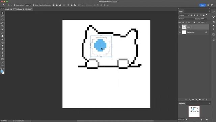
Task: Filter for adjustment layers
Action: coord(194,15)
